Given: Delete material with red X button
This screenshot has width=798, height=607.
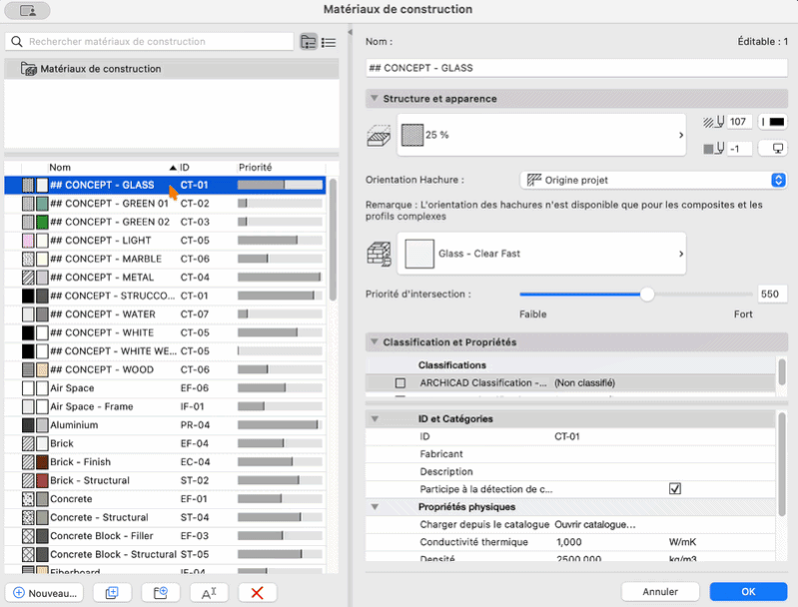Looking at the screenshot, I should [x=257, y=593].
